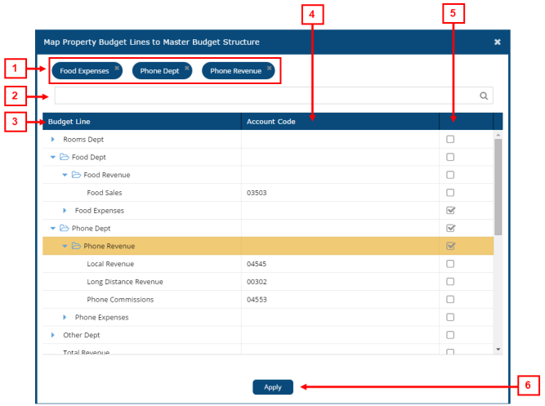This screenshot has width=545, height=406.
Task: Expand the Rooms Dept tree node
Action: pyautogui.click(x=53, y=140)
